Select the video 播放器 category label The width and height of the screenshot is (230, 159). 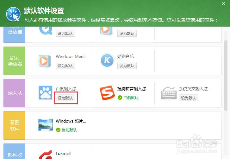[15, 35]
